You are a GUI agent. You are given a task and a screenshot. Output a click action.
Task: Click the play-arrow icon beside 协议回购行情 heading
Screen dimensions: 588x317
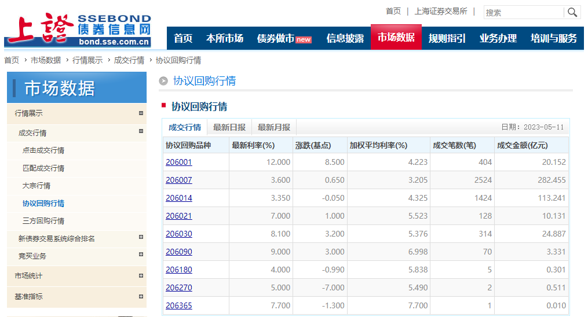tap(163, 81)
